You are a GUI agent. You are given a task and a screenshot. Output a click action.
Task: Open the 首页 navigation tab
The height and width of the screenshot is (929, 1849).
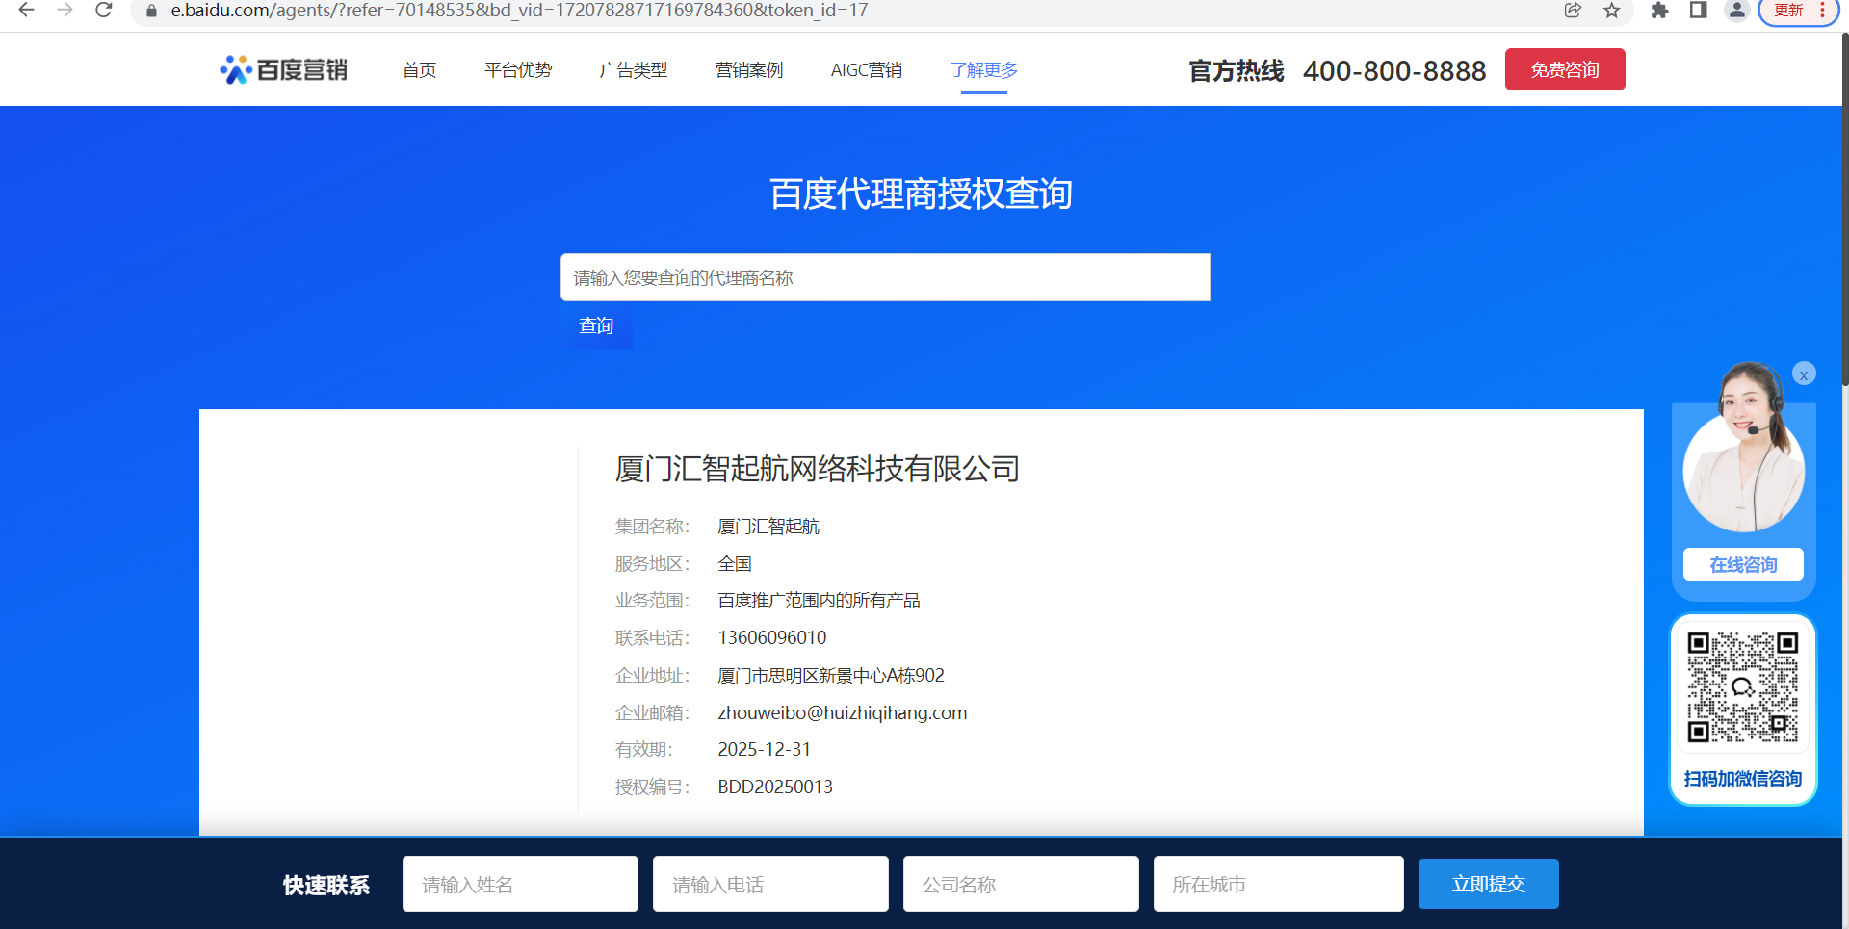[x=419, y=70]
